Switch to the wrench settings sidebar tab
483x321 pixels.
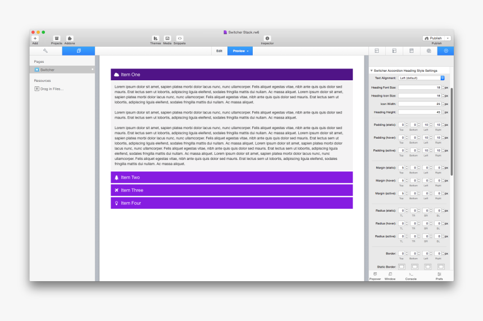(45, 51)
